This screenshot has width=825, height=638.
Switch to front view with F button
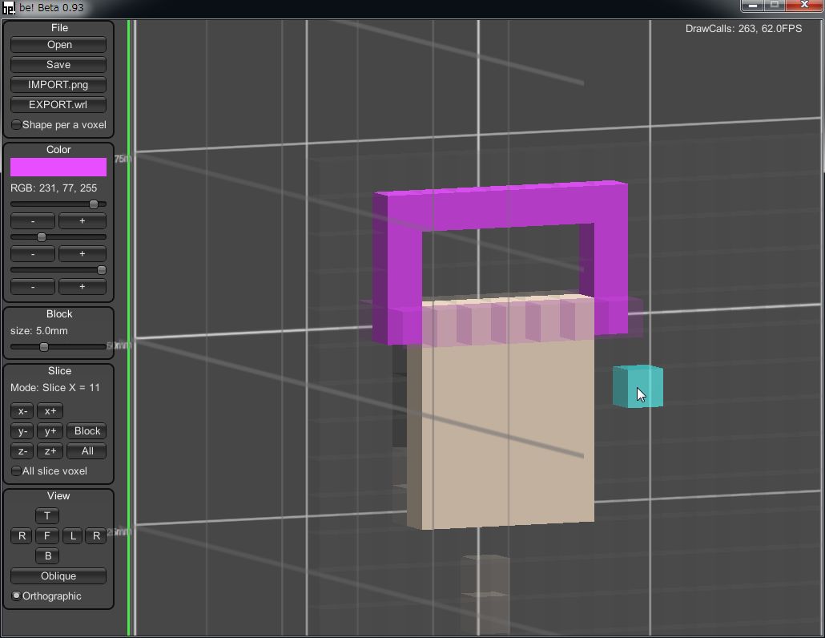tap(47, 536)
